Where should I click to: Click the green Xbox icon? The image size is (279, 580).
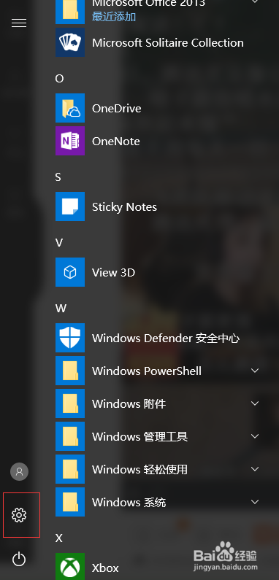point(70,567)
